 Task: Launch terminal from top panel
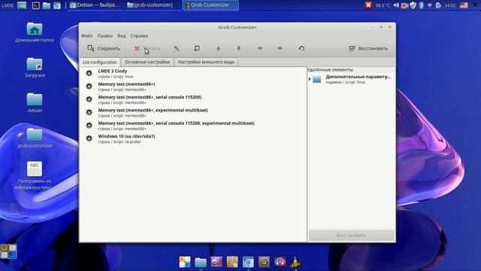(x=35, y=5)
